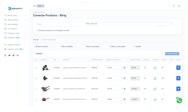This screenshot has width=188, height=112.
Task: Select the Mais conectados radio option
Action: (x=85, y=46)
